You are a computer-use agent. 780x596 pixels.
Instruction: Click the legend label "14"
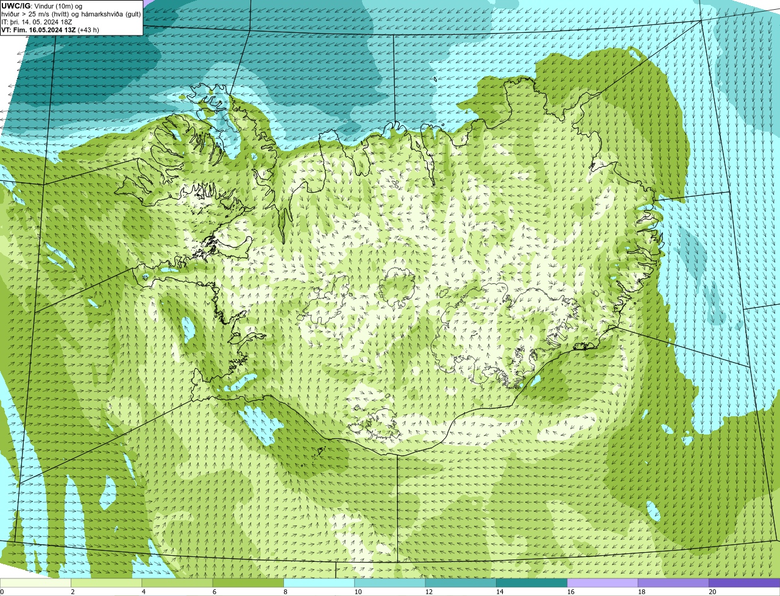(500, 592)
